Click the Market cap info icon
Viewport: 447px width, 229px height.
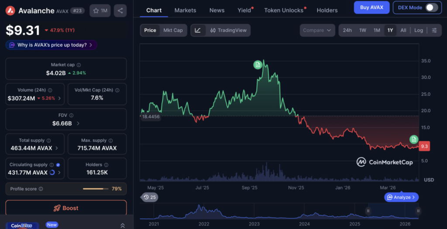(79, 65)
